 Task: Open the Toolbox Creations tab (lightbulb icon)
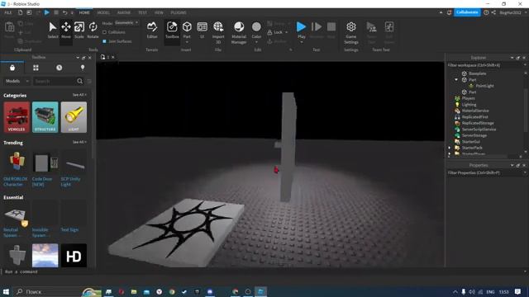pos(83,68)
